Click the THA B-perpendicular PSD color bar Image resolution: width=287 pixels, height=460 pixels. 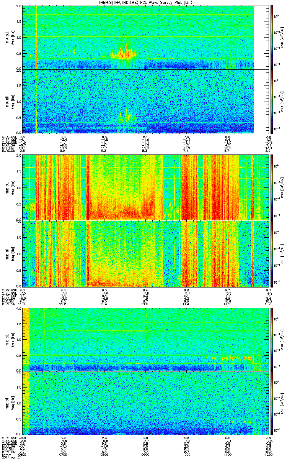coord(272,37)
